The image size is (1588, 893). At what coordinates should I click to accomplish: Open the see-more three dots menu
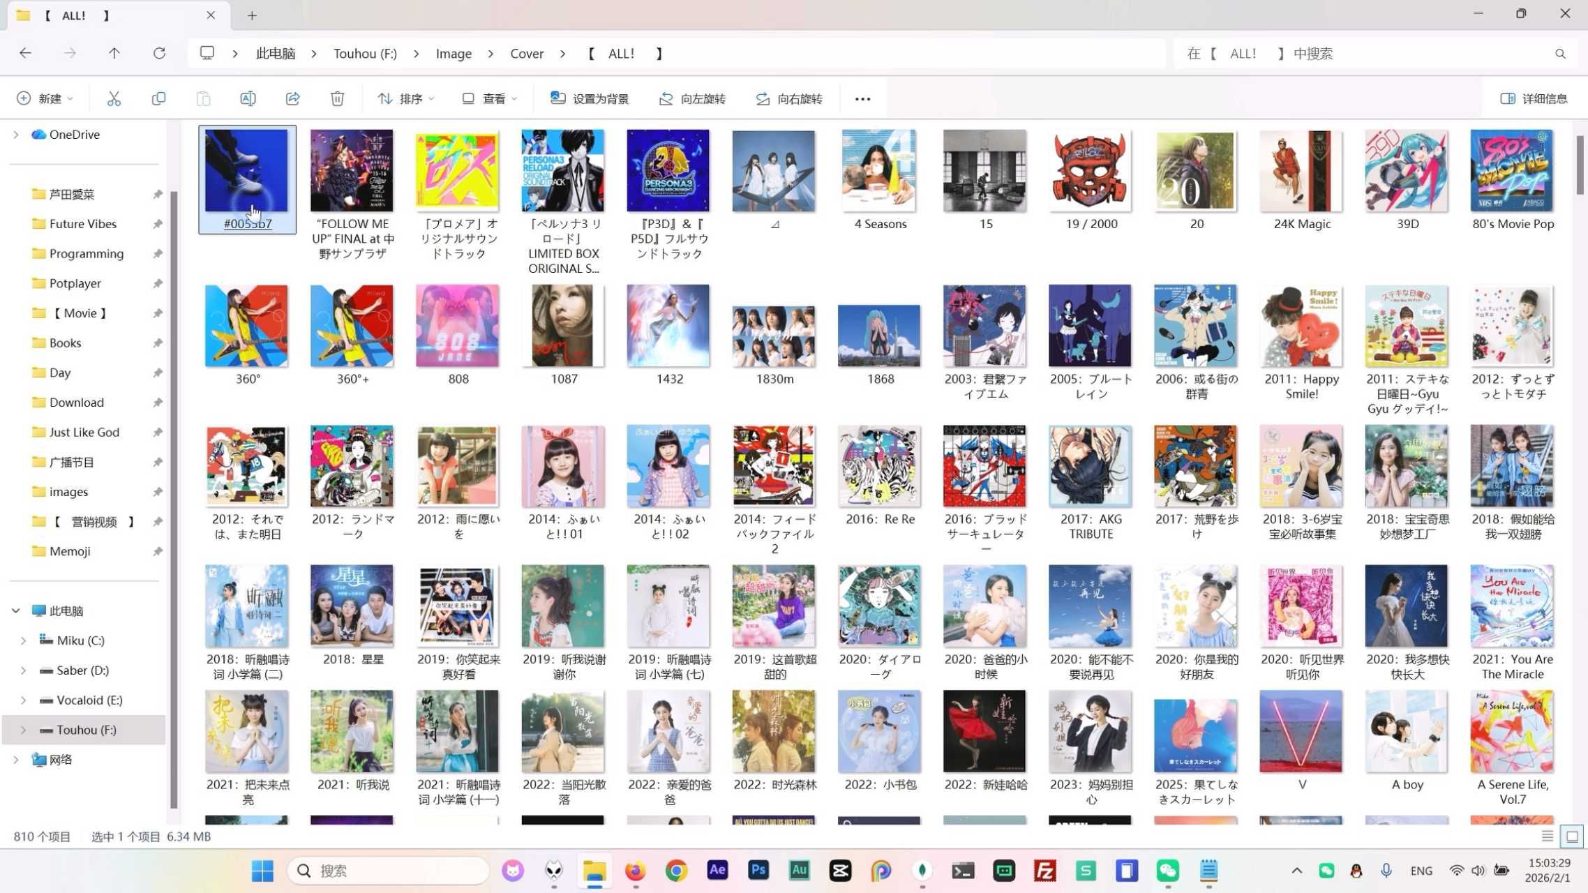click(862, 98)
